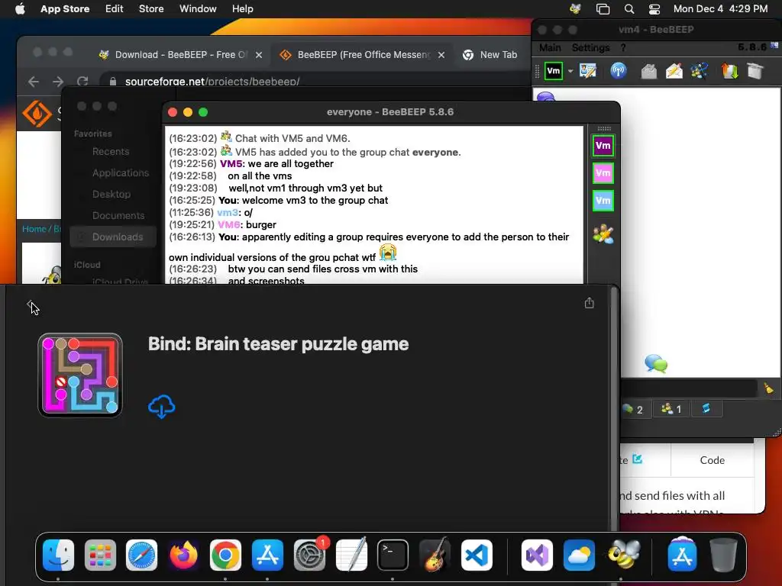Open the file transfer arrows icon
The width and height of the screenshot is (782, 586).
(x=729, y=71)
